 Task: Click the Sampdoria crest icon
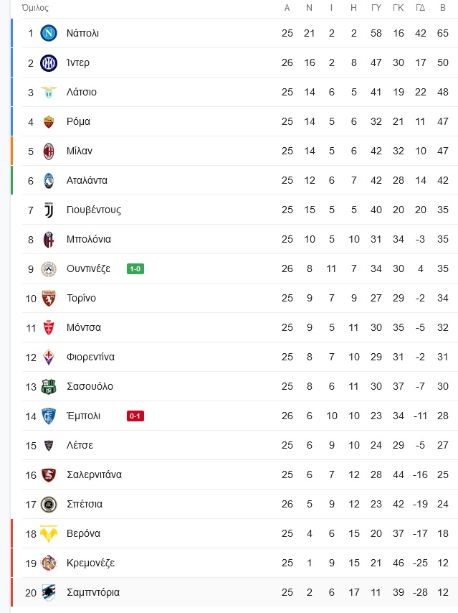[x=49, y=593]
